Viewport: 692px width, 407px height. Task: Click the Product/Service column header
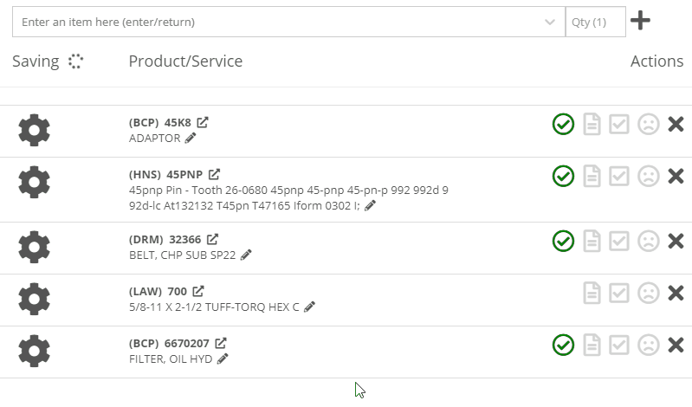(185, 61)
